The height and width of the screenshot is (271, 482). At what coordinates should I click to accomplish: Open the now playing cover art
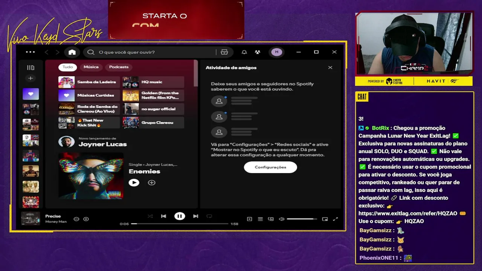(31, 219)
